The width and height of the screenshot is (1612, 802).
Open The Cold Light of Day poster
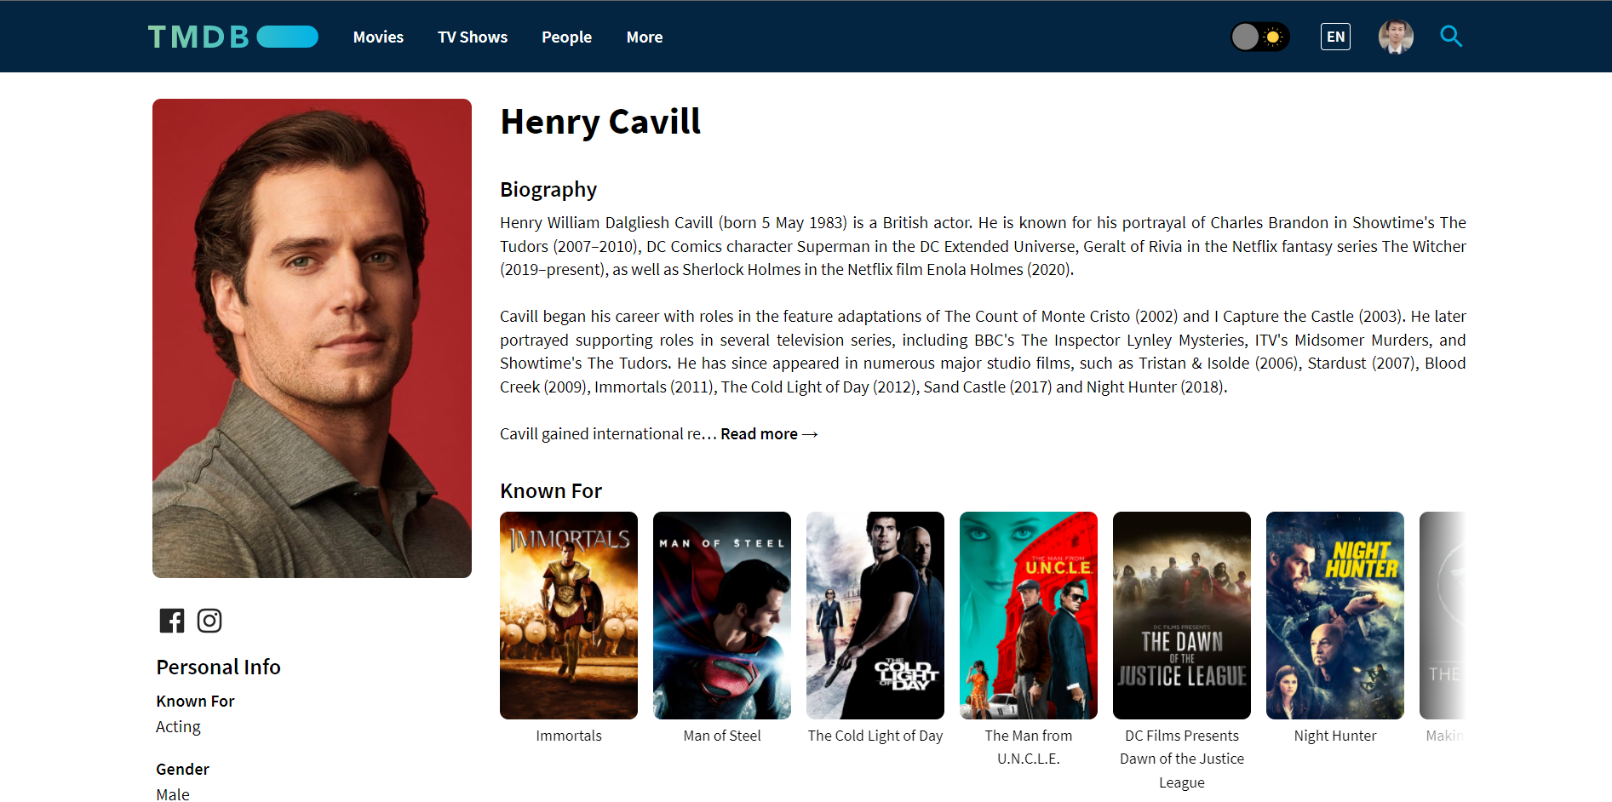(875, 616)
